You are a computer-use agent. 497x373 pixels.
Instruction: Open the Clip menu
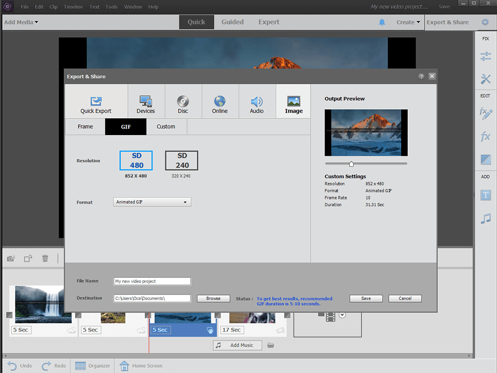[53, 7]
